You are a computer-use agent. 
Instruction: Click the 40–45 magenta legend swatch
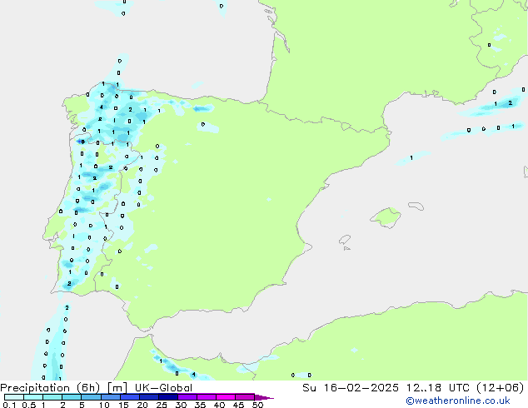[x=226, y=397]
